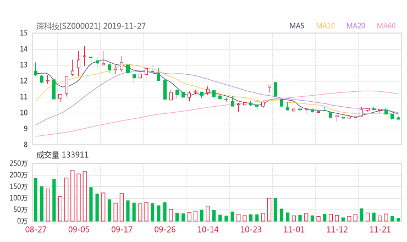Click the chart title 深科技[SZ000021] 2019-11-27

[x=91, y=26]
